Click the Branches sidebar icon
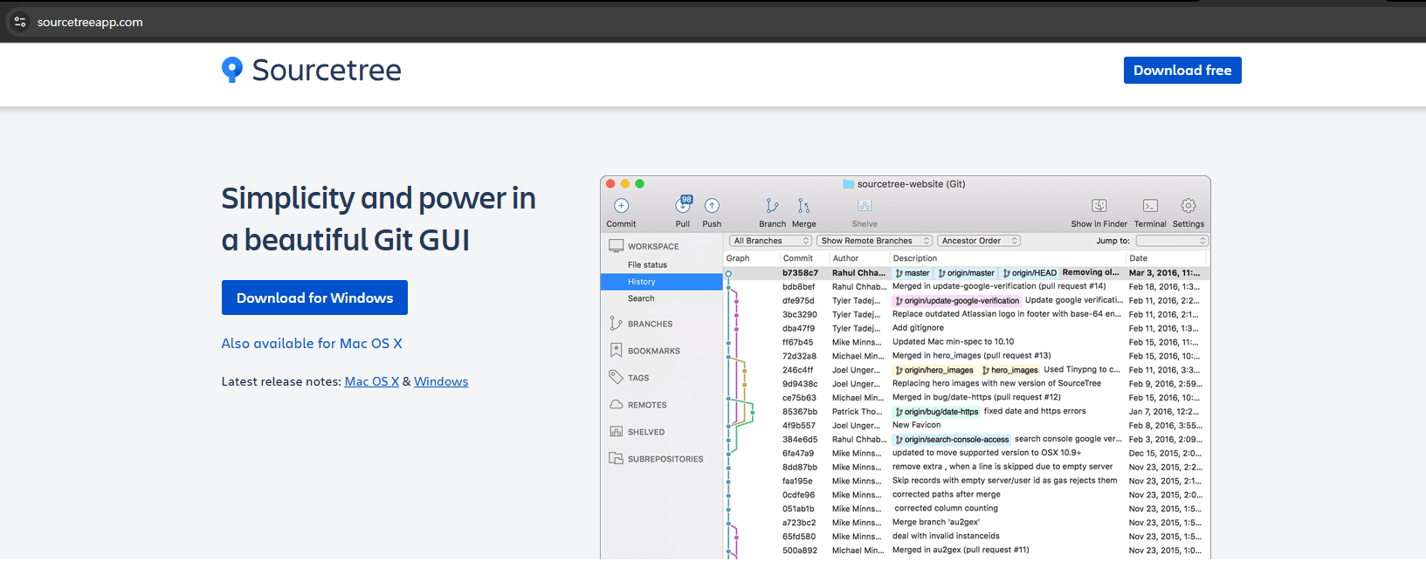This screenshot has height=568, width=1426. click(x=616, y=324)
